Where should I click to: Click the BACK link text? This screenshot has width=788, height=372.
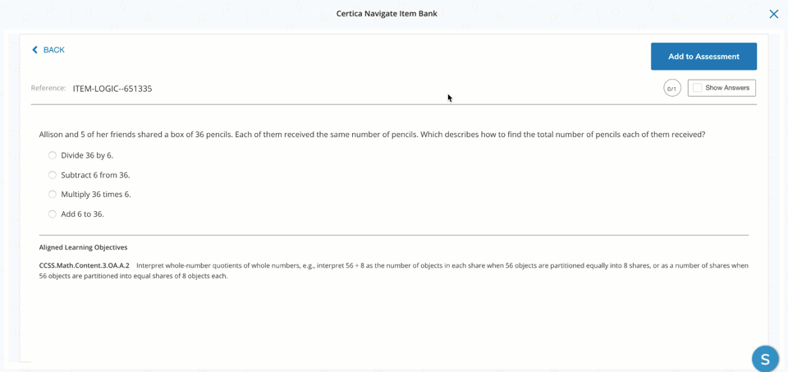[54, 50]
